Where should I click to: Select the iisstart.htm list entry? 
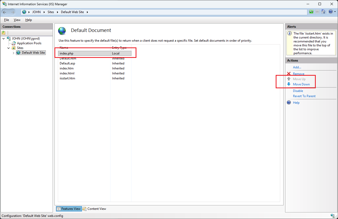[95, 78]
